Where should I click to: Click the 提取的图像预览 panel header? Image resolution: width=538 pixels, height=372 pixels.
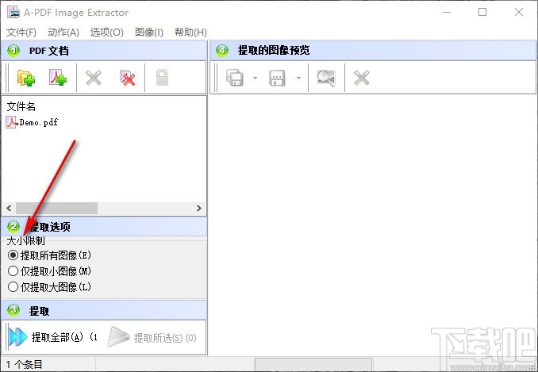373,51
